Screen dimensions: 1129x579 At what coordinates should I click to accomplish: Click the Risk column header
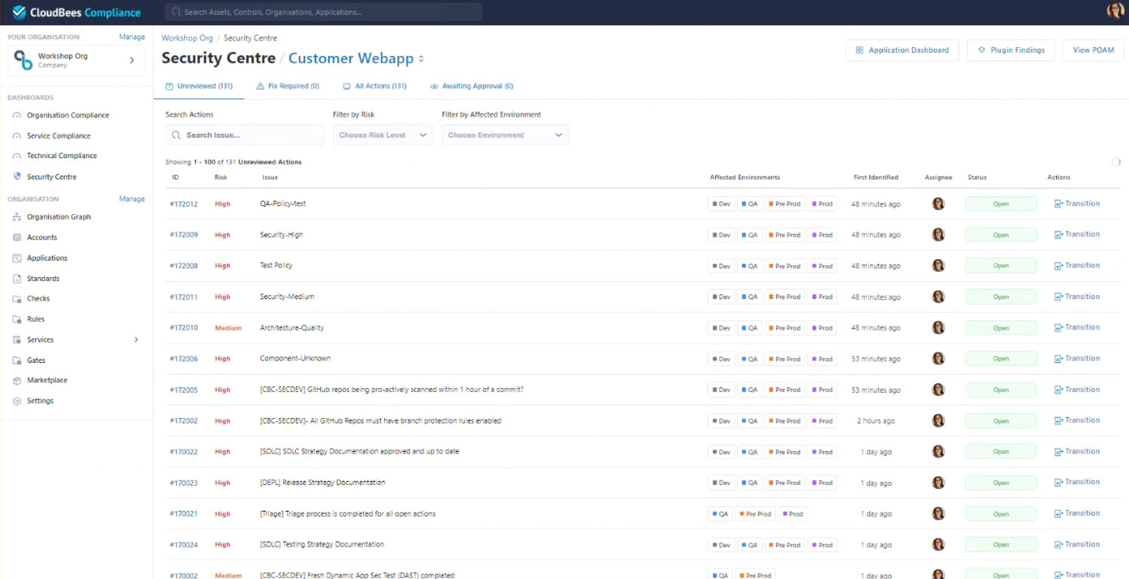(x=221, y=178)
